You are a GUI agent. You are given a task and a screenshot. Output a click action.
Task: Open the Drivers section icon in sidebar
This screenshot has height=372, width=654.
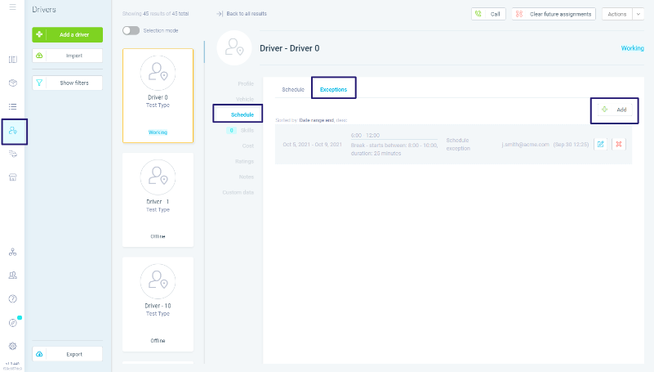pyautogui.click(x=13, y=131)
